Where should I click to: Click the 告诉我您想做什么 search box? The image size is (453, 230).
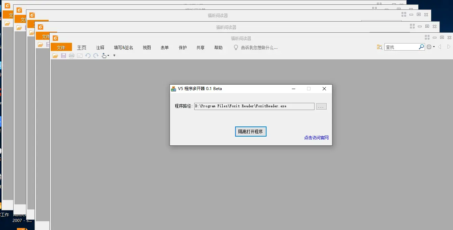[259, 48]
